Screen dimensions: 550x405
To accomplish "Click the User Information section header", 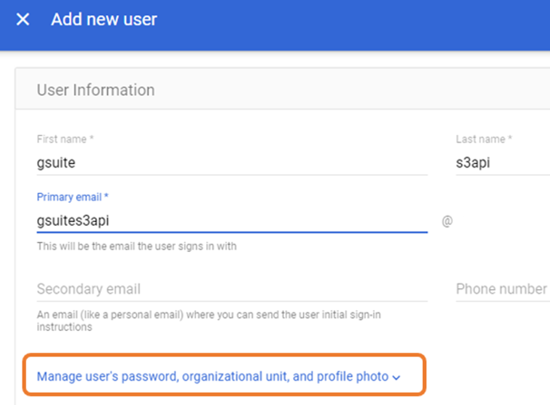I will (96, 90).
